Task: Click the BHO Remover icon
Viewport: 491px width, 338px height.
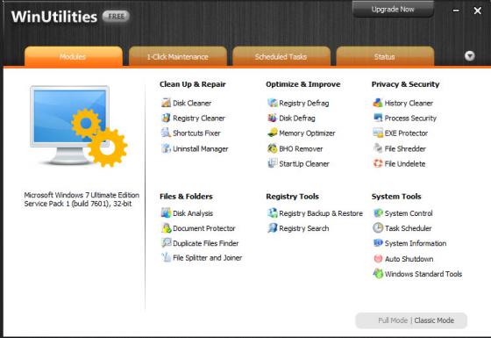Action: pyautogui.click(x=272, y=148)
